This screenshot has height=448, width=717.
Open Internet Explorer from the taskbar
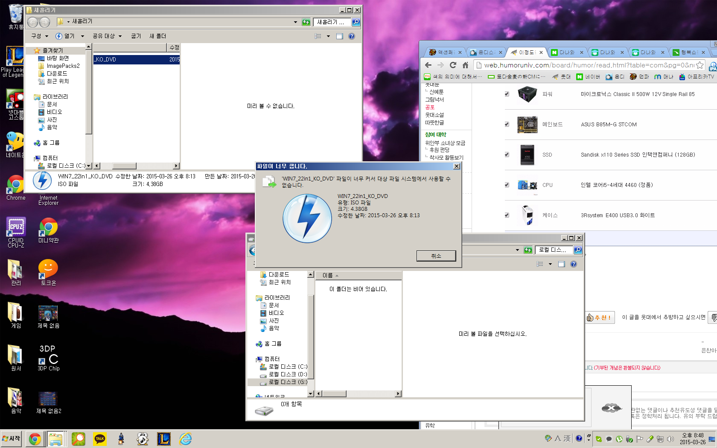point(185,439)
